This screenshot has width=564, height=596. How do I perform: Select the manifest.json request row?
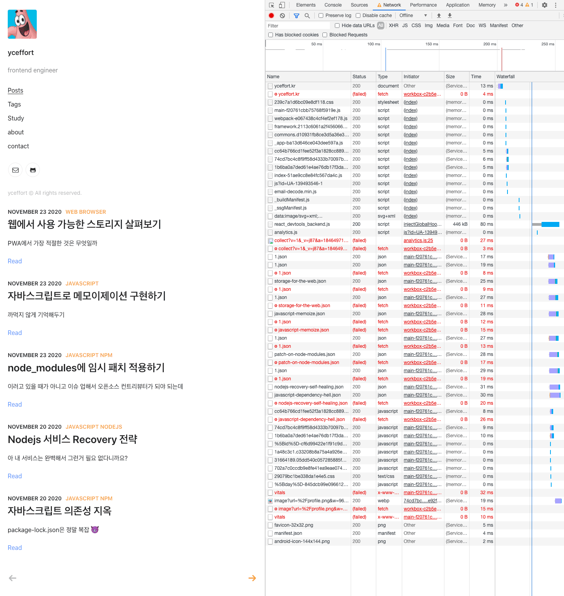point(414,533)
